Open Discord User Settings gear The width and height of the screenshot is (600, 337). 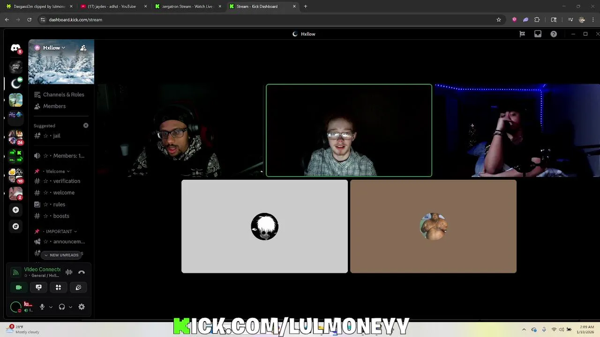click(x=82, y=307)
